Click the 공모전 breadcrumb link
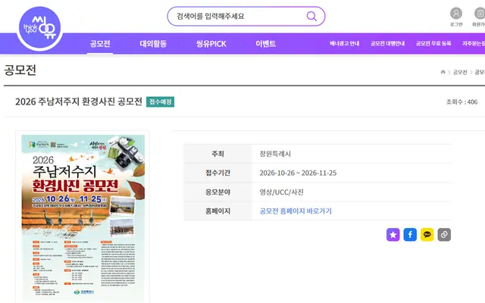The height and width of the screenshot is (303, 485). coord(460,72)
